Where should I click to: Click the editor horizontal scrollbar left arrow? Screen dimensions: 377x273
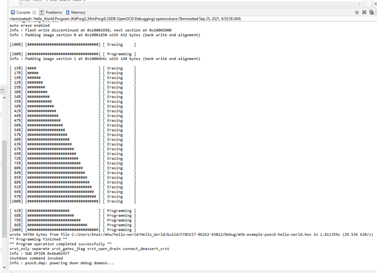click(21, 4)
